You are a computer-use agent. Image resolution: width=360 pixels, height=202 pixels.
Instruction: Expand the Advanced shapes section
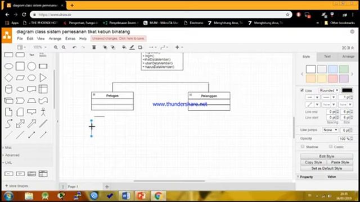(x=12, y=155)
